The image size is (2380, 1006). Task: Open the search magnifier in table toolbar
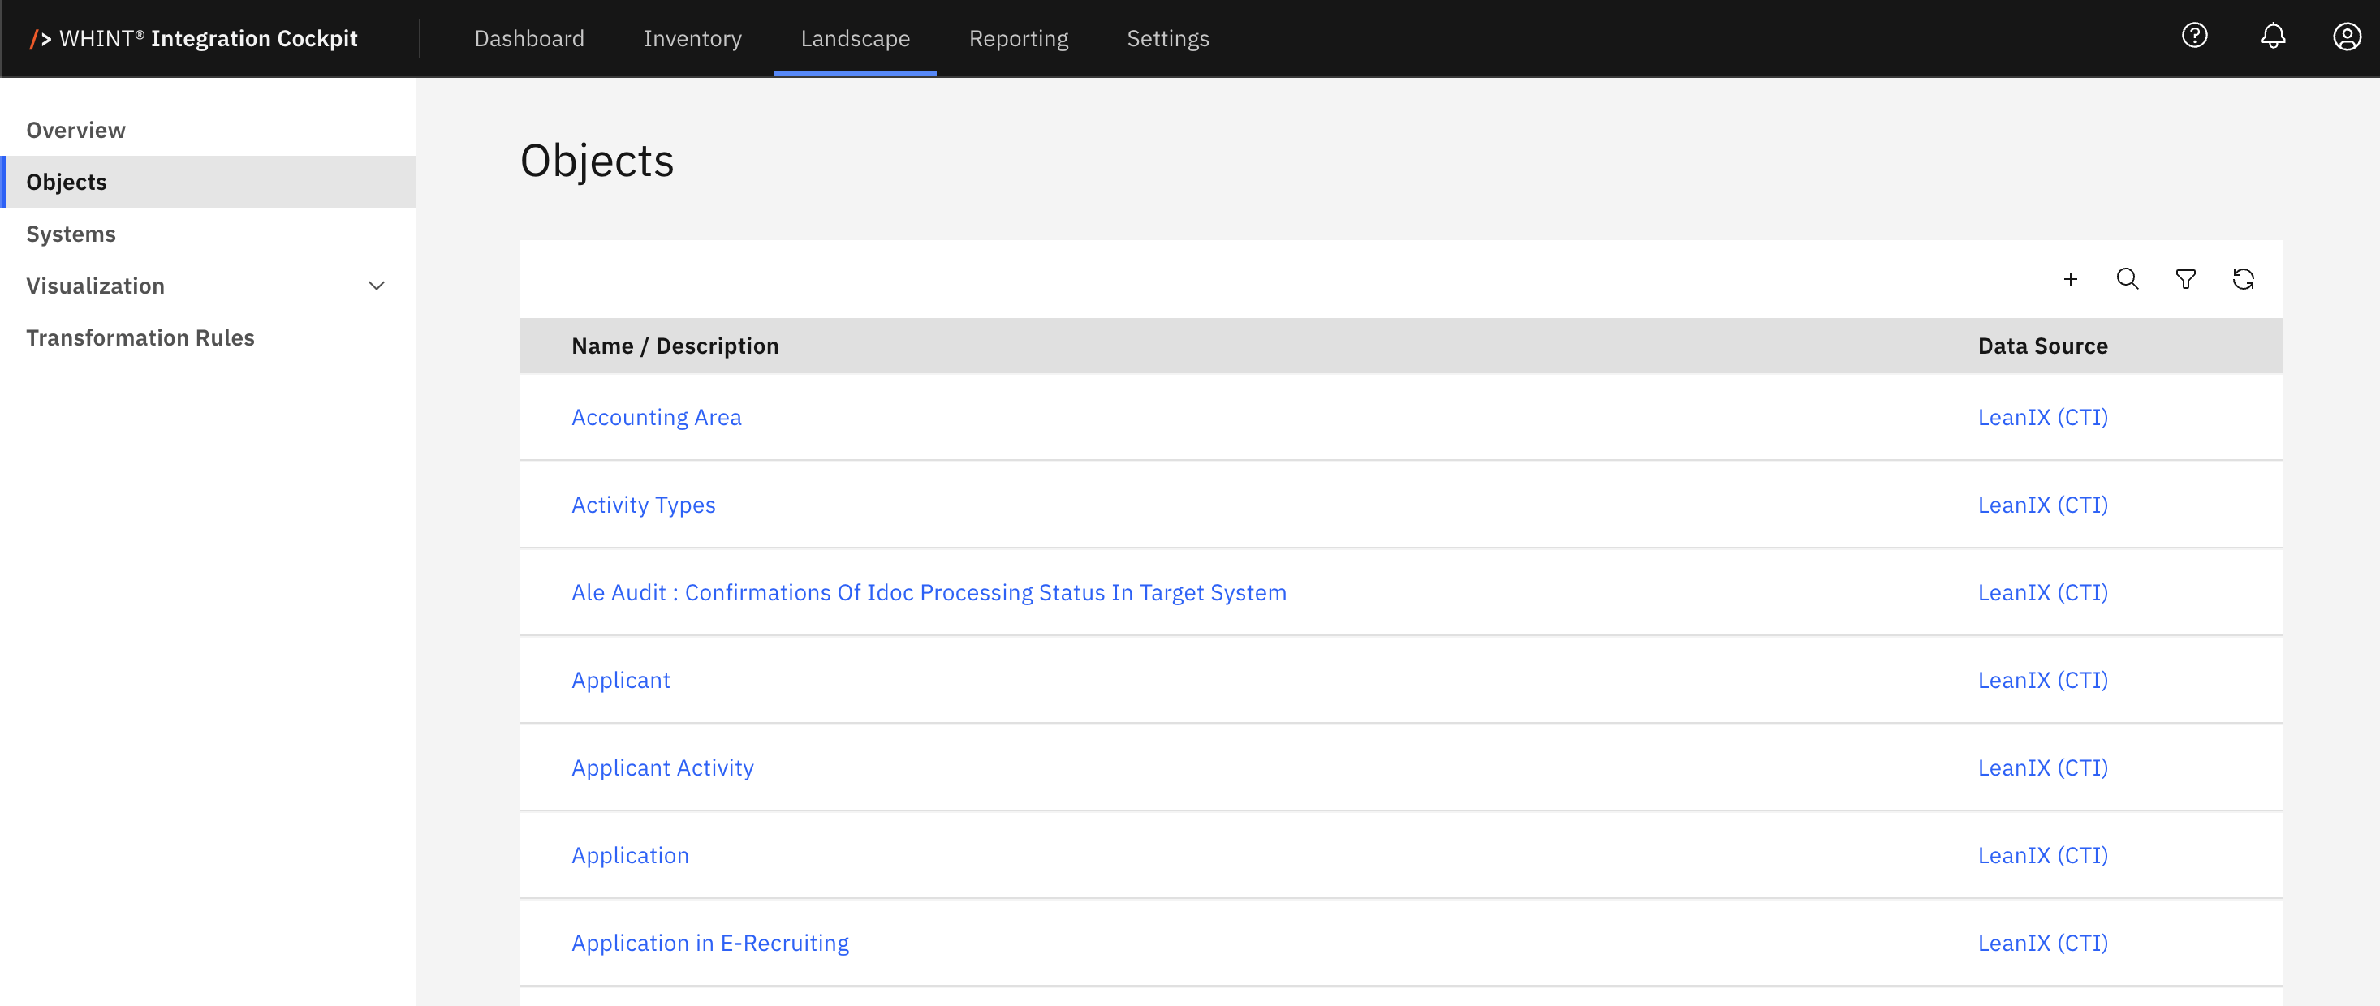(2127, 279)
